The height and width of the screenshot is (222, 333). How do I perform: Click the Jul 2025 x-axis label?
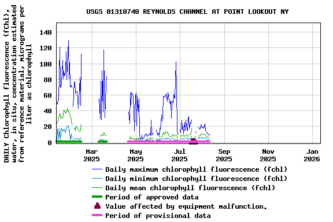[x=179, y=156]
